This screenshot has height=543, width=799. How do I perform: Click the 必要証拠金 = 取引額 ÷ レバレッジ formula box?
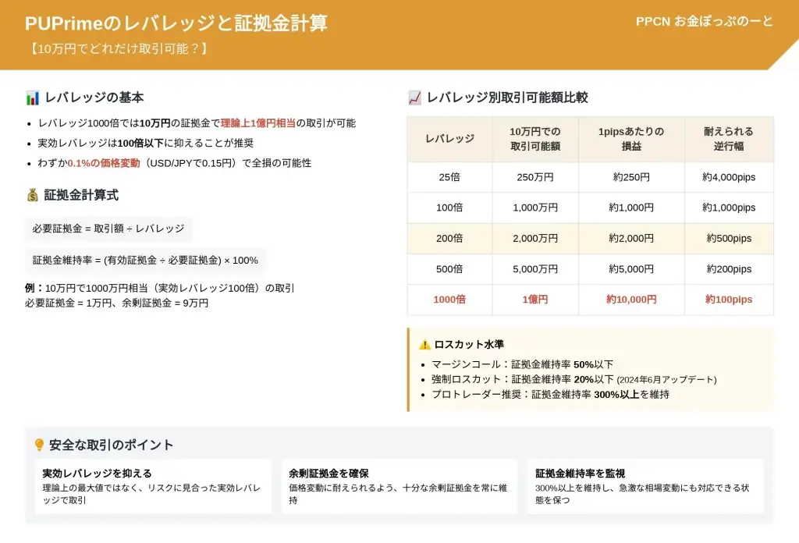(108, 229)
